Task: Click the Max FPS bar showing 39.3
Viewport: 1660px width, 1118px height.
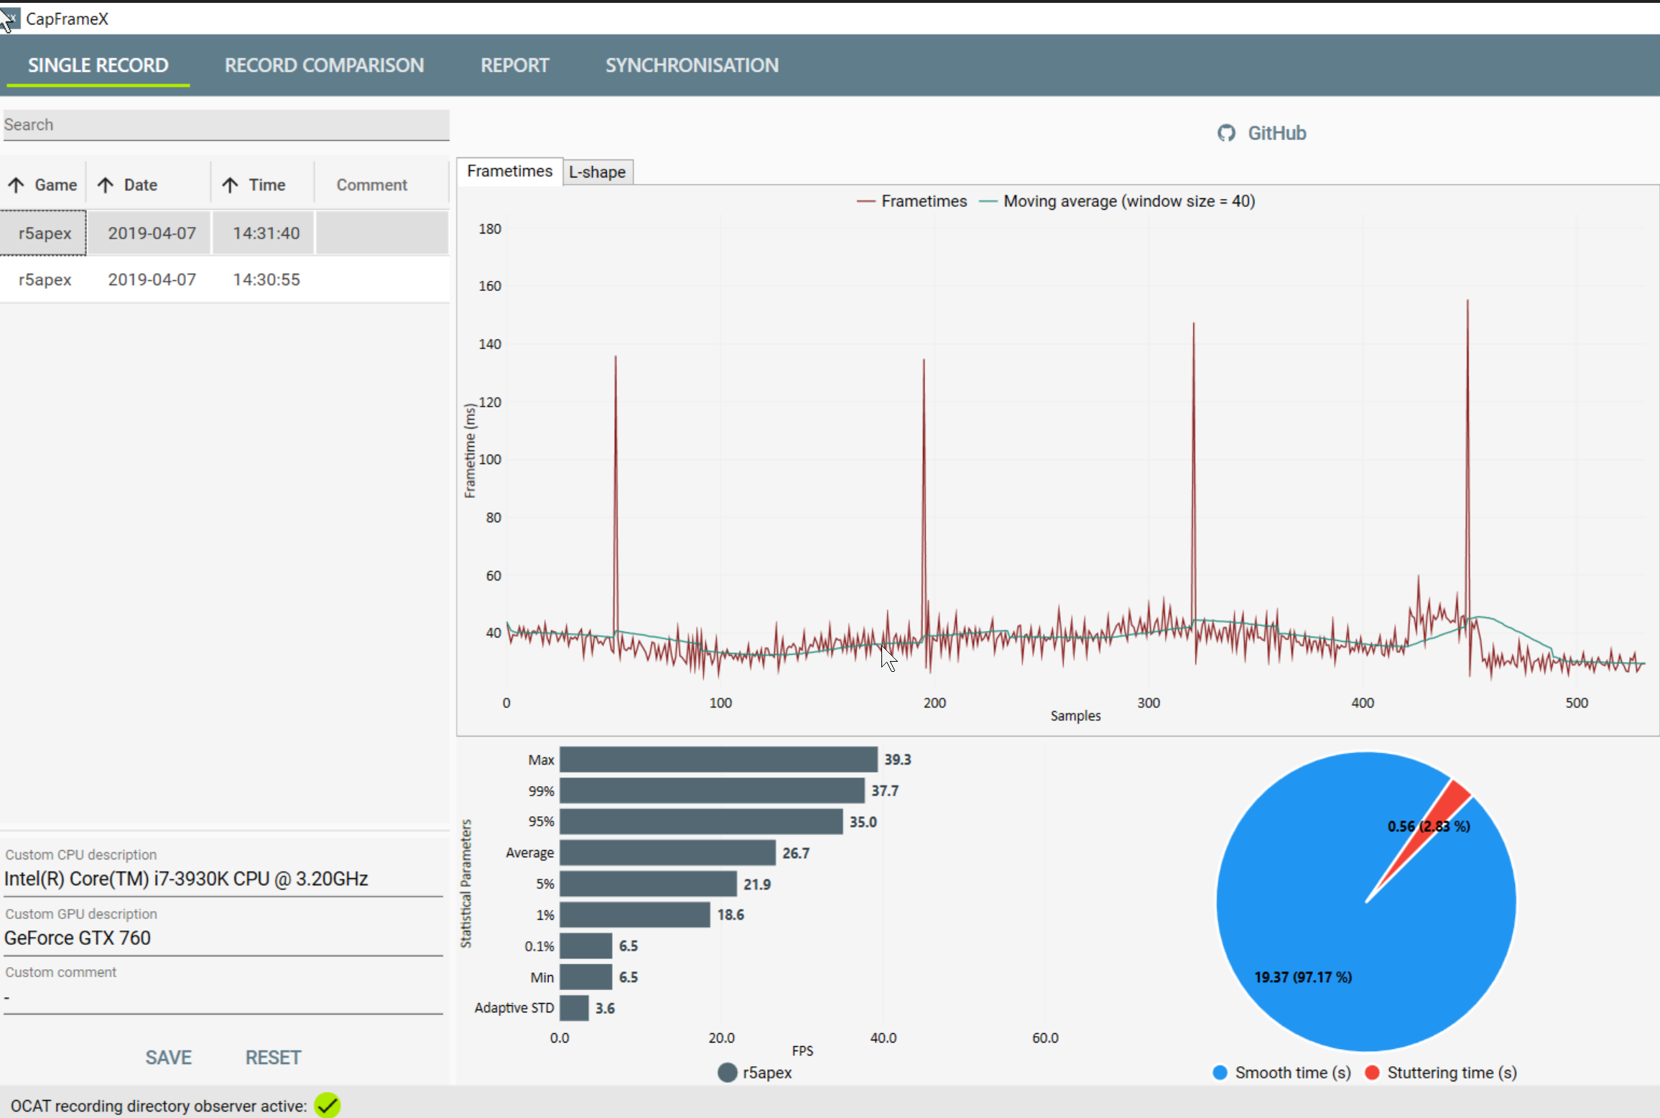Action: pyautogui.click(x=718, y=759)
